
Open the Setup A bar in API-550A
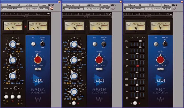(25, 17)
